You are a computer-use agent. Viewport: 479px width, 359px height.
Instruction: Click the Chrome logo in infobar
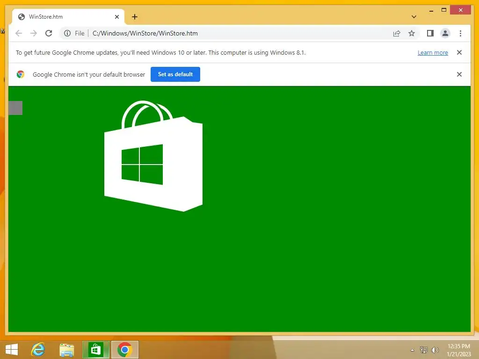(21, 74)
